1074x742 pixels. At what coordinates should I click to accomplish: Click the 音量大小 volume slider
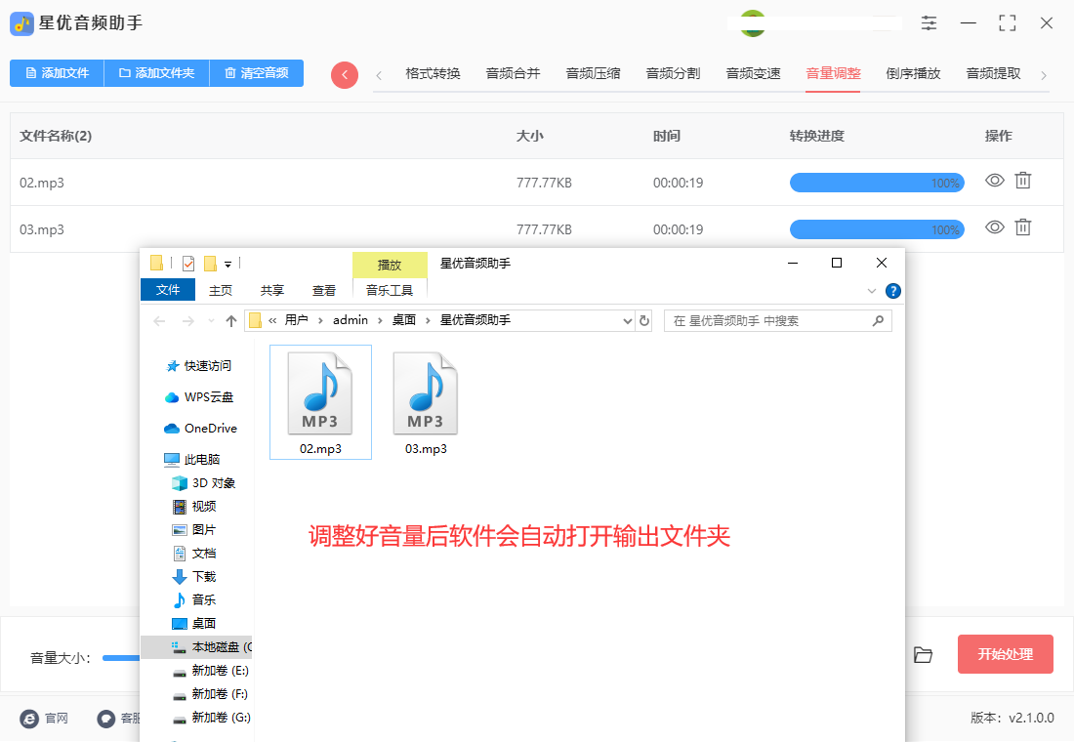121,658
